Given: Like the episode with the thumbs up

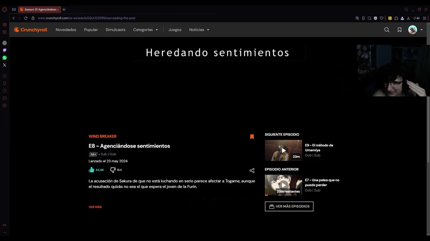Looking at the screenshot, I should [x=91, y=170].
